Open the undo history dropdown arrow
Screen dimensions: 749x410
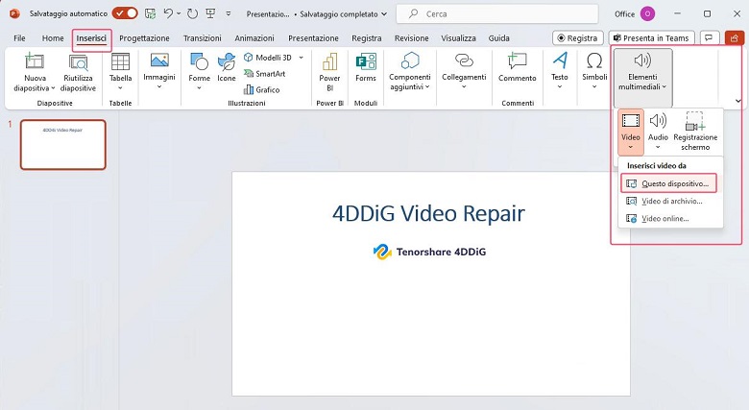179,13
